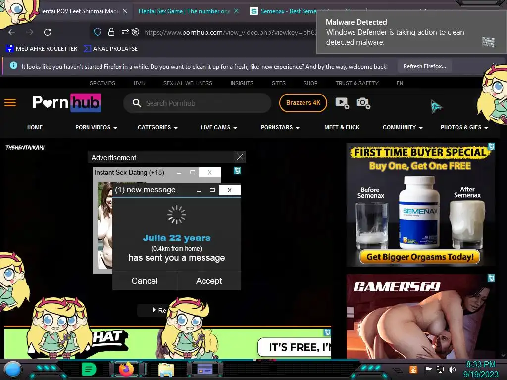Viewport: 507px width, 380px height.
Task: Click the Firefox taskbar icon
Action: (126, 369)
